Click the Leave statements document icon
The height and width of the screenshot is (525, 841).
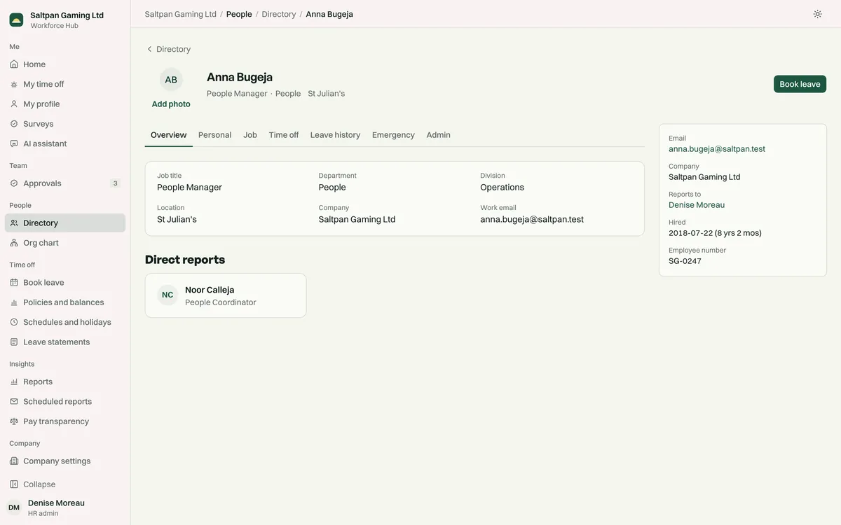[x=14, y=342]
